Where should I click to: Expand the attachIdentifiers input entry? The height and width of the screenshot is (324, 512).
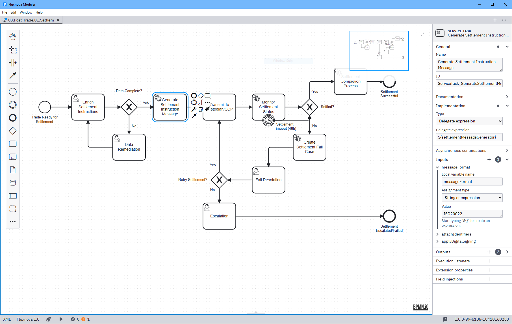pos(438,234)
